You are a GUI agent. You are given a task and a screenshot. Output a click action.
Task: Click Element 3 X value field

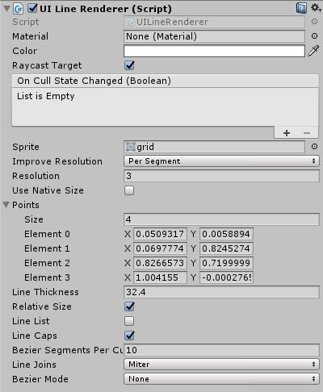pos(160,277)
